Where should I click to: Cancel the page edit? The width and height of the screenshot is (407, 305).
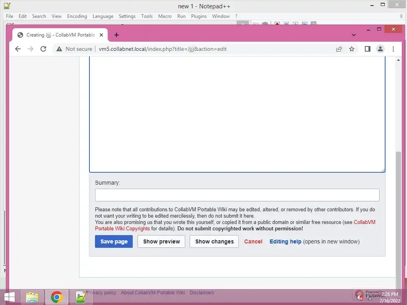click(253, 241)
